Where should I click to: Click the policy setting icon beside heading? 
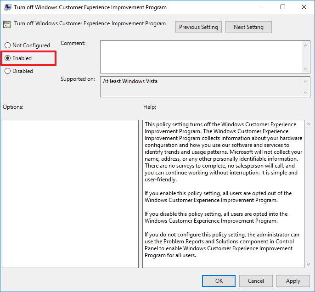(7, 24)
